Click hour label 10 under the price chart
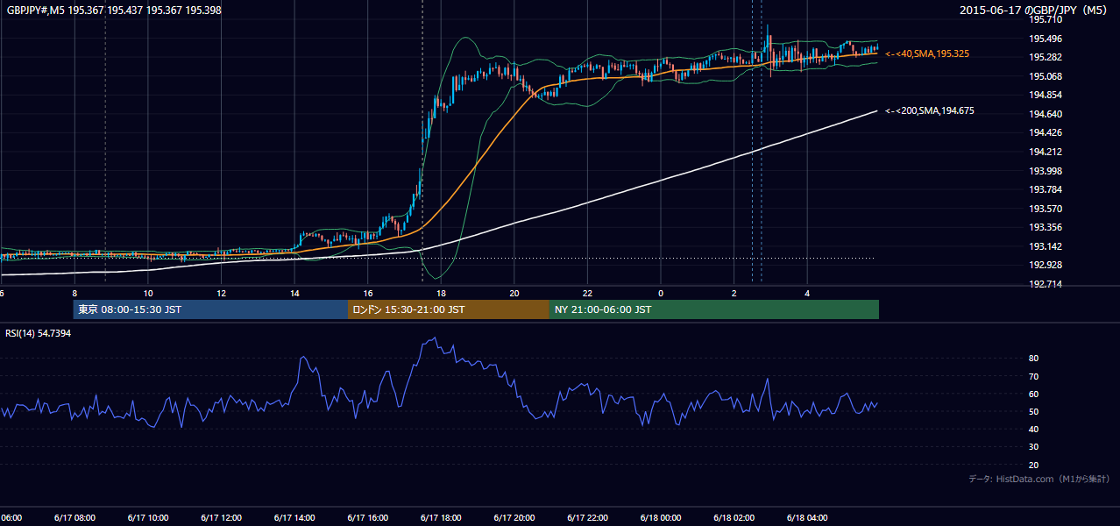This screenshot has height=526, width=1120. 148,293
